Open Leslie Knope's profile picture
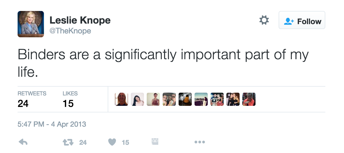Viewport: 344px width, 153px height. [31, 24]
